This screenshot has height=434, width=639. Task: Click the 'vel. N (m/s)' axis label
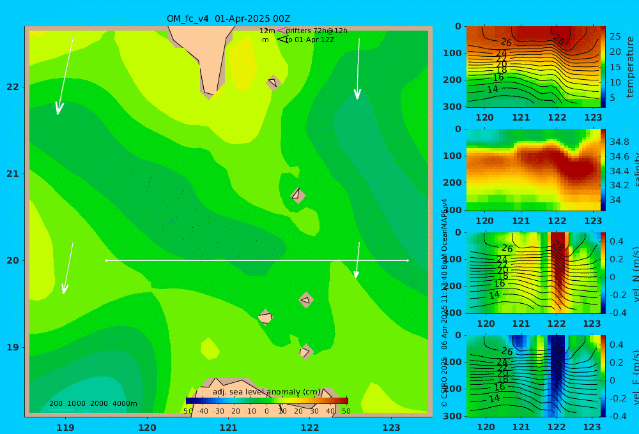tap(635, 274)
